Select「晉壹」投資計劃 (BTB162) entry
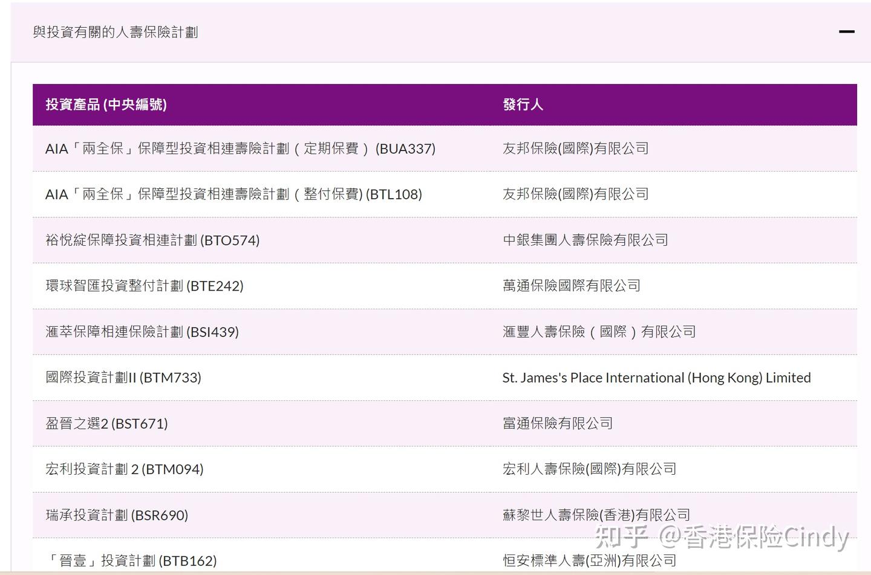This screenshot has height=575, width=871. coord(131,561)
